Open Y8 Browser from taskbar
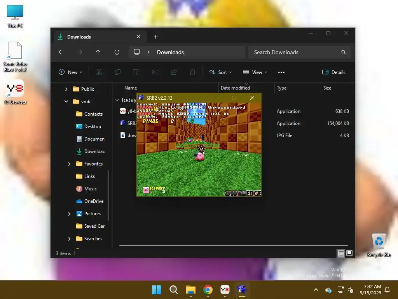Screen dimensions: 398x299 [225, 290]
